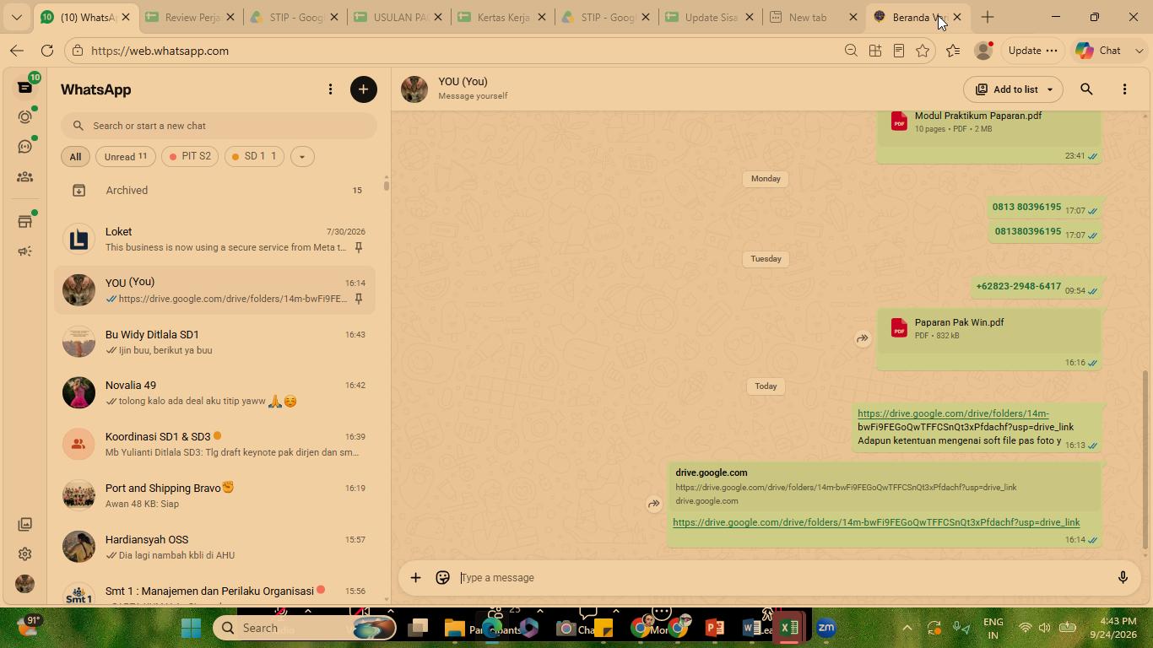Record a voice message with microphone
Viewport: 1153px width, 648px height.
click(1123, 578)
